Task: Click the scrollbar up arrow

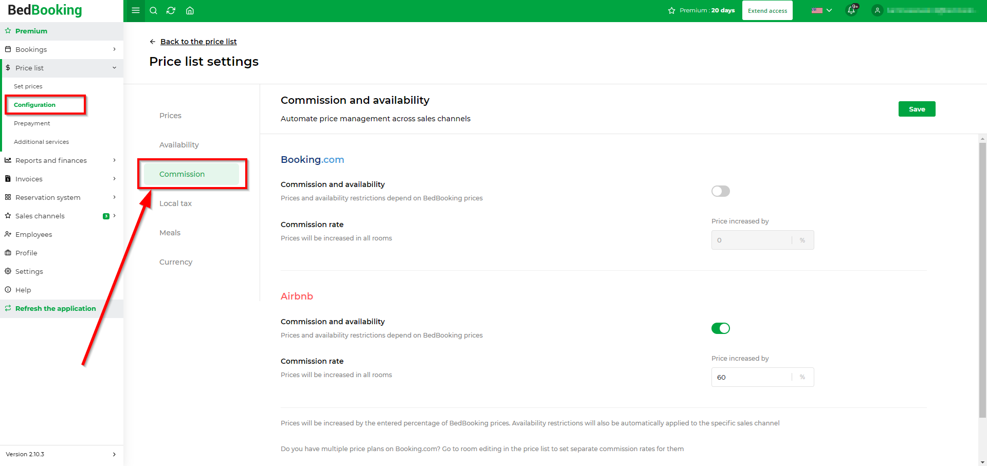Action: coord(982,139)
